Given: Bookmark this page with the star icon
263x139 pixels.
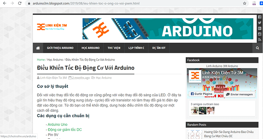Looking at the screenshot, I should click(x=245, y=3).
